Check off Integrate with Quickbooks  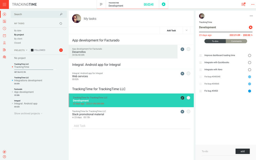(250, 62)
